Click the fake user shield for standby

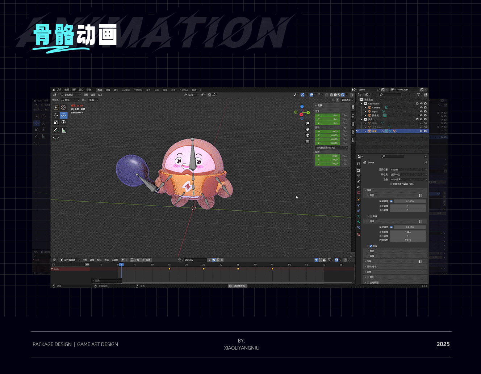214,260
